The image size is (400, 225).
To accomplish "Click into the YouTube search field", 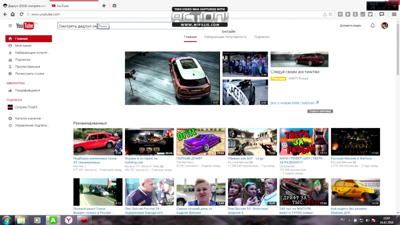I will click(130, 26).
